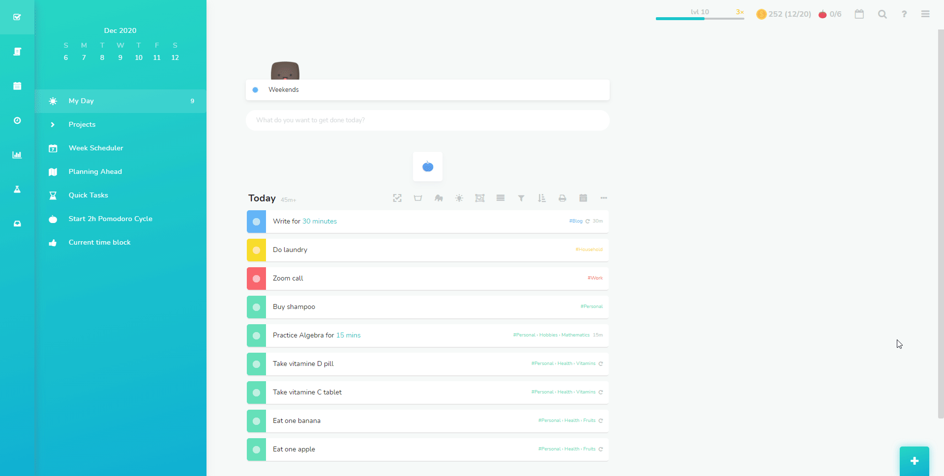This screenshot has width=944, height=476.
Task: Click the plus add task button
Action: pyautogui.click(x=914, y=461)
